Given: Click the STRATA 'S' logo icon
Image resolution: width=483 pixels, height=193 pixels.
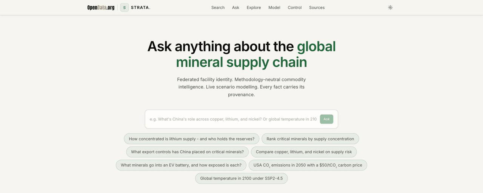Looking at the screenshot, I should (x=125, y=8).
